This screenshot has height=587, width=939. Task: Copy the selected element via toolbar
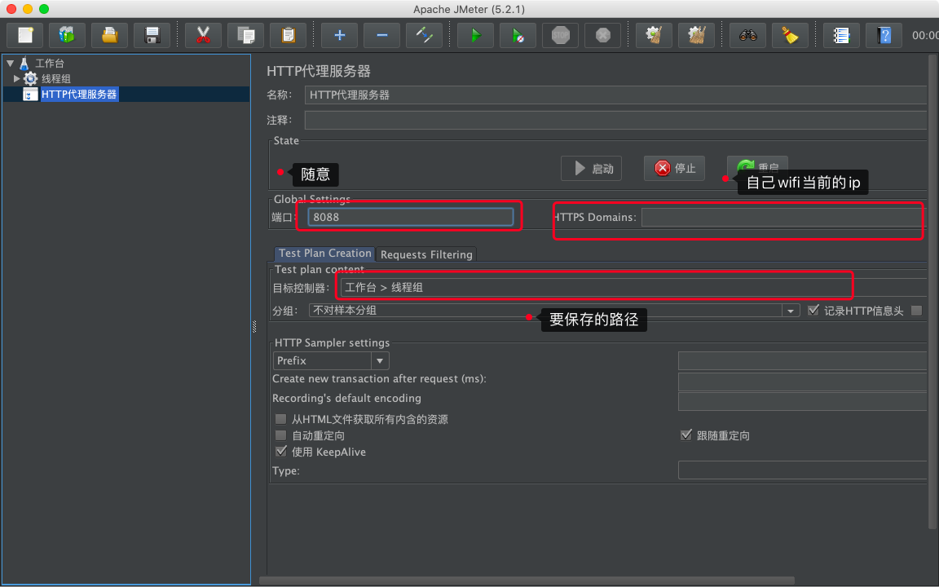click(245, 35)
